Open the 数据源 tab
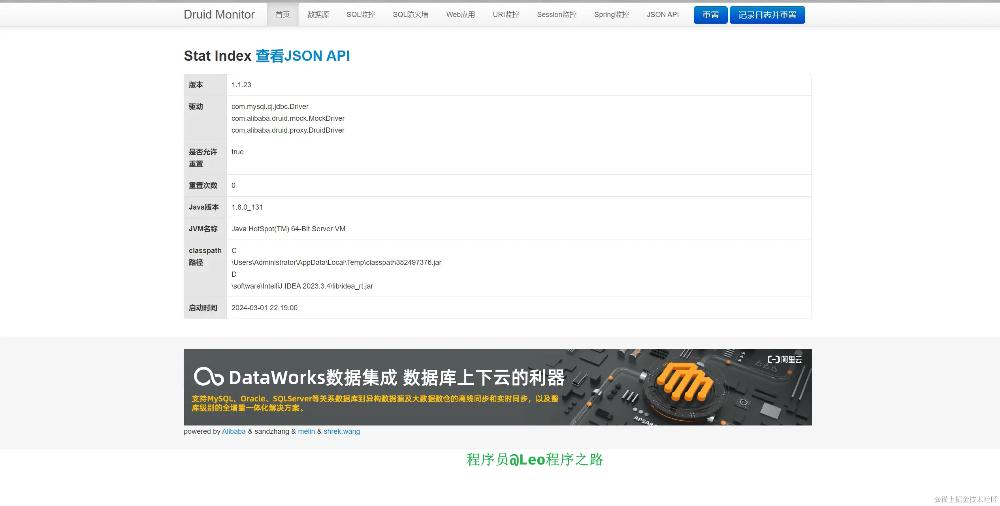 [318, 15]
